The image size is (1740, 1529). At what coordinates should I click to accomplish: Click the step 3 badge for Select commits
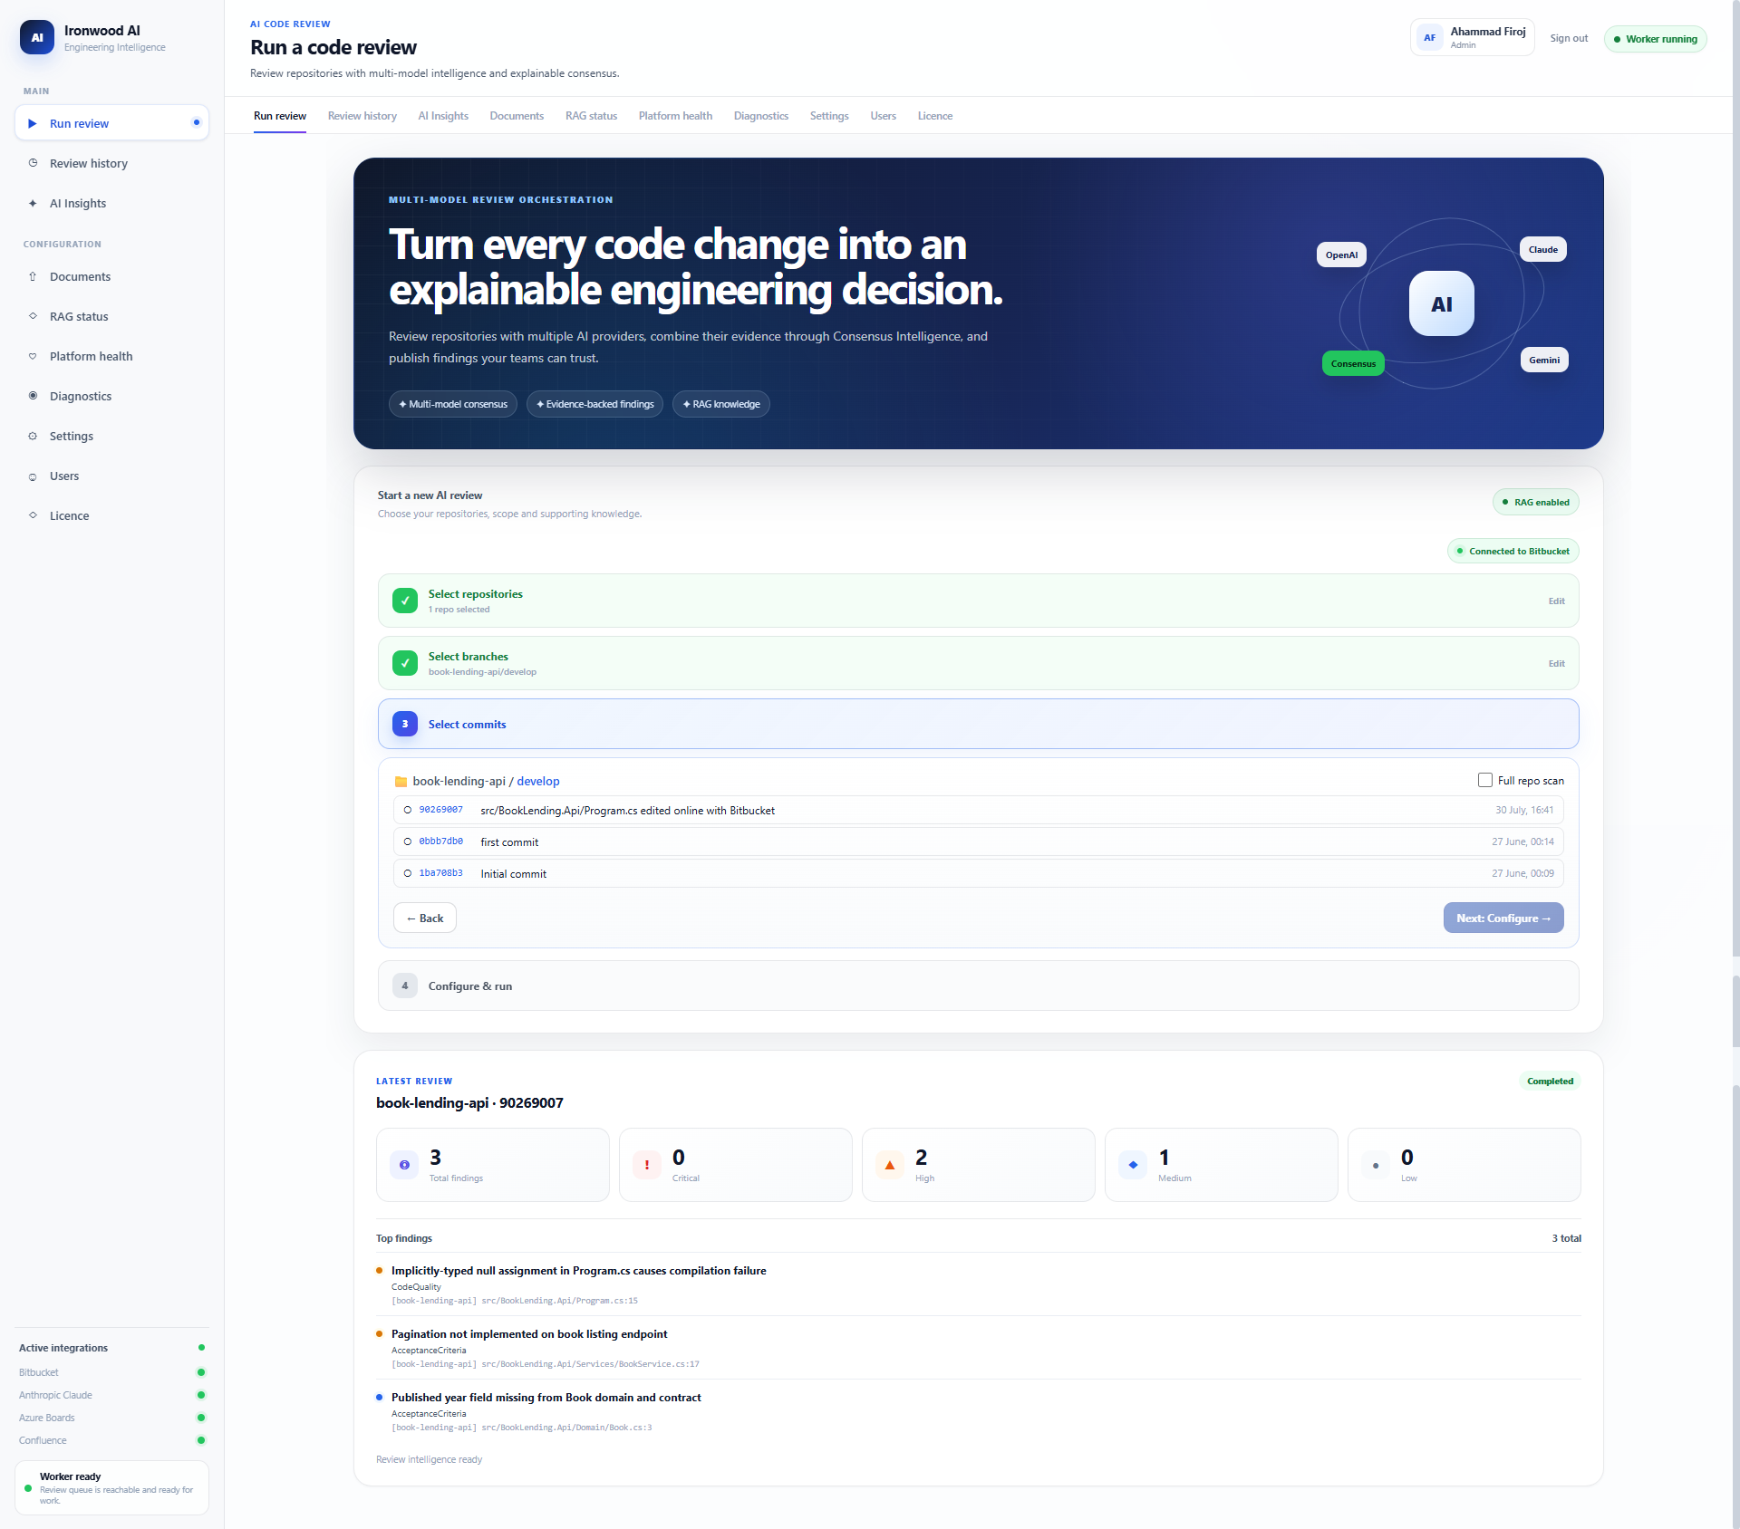(405, 724)
